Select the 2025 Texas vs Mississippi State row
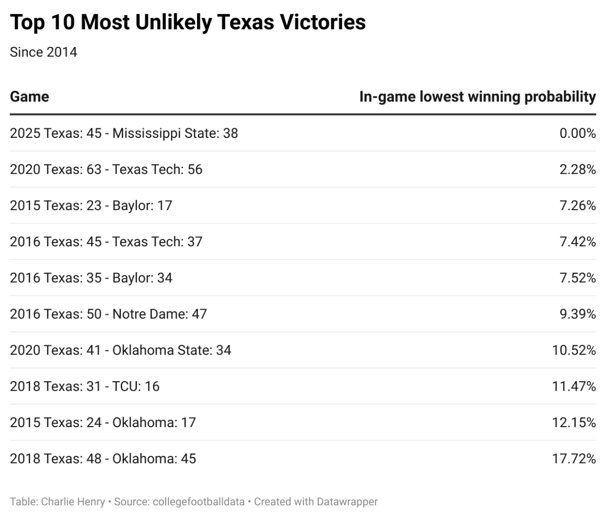Viewport: 606px width, 518px height. 124,133
